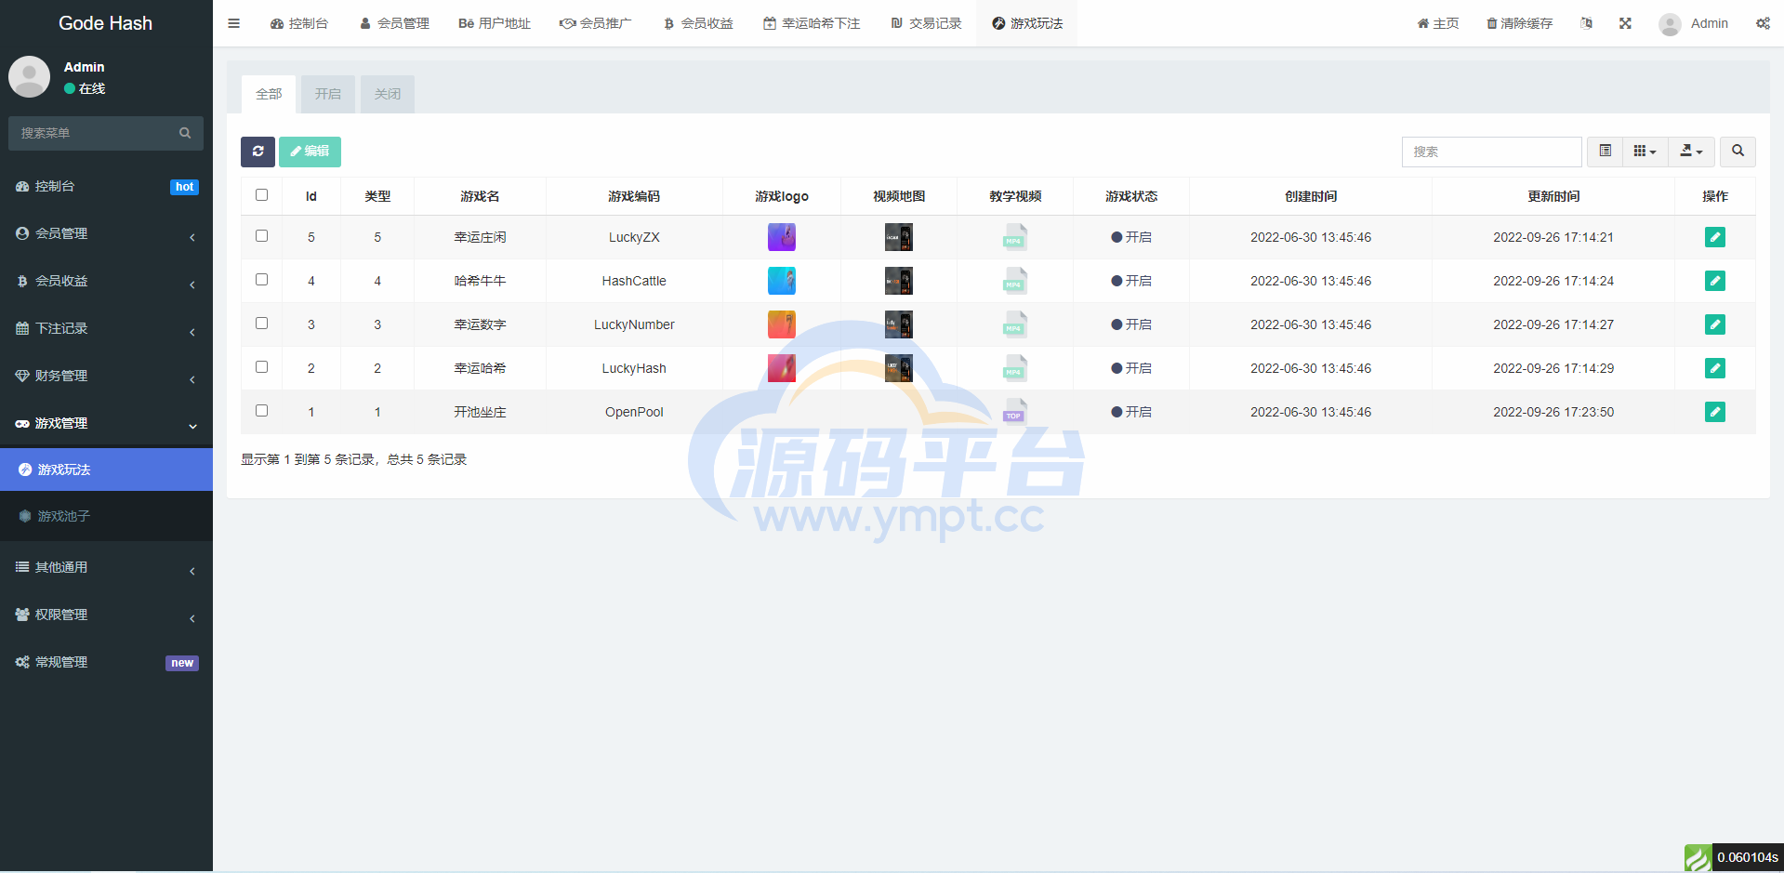Image resolution: width=1784 pixels, height=873 pixels.
Task: Select all rows with header checkbox
Action: pyautogui.click(x=261, y=195)
